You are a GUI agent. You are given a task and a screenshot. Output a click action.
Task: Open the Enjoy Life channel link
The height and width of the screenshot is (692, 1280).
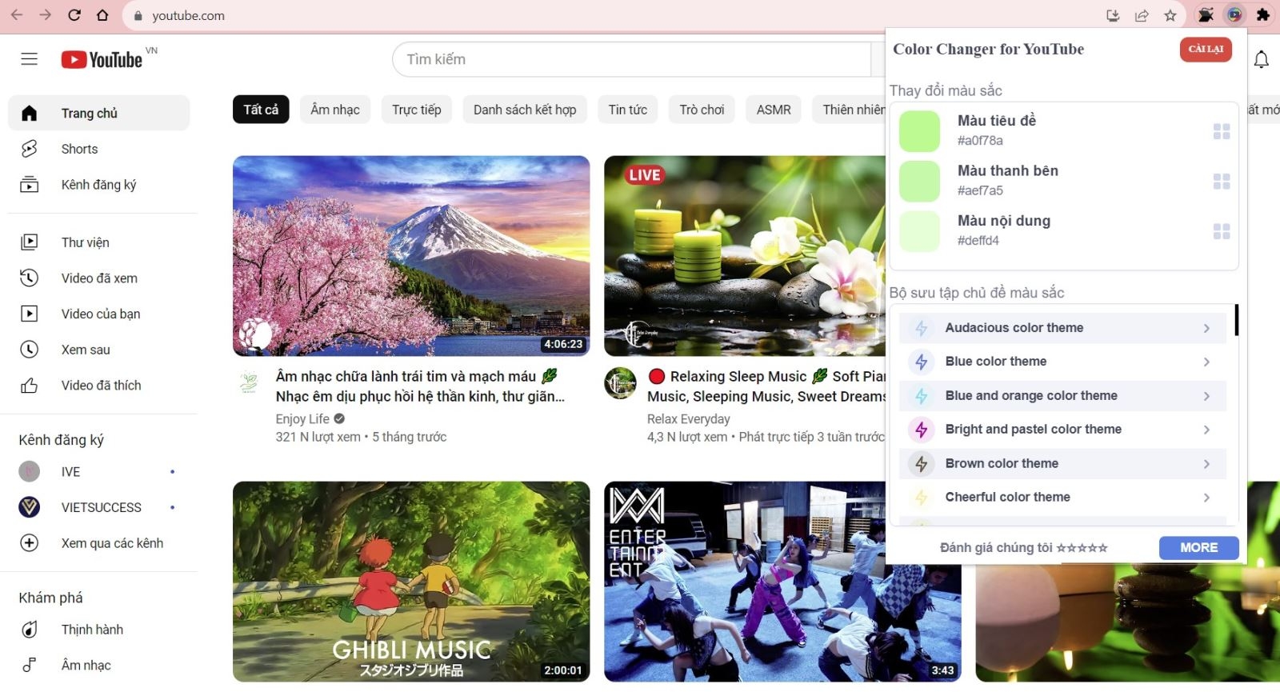pos(302,419)
